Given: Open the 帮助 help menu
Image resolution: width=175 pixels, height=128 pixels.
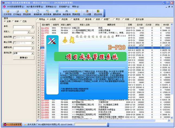Looking at the screenshot, I should click(x=75, y=7).
